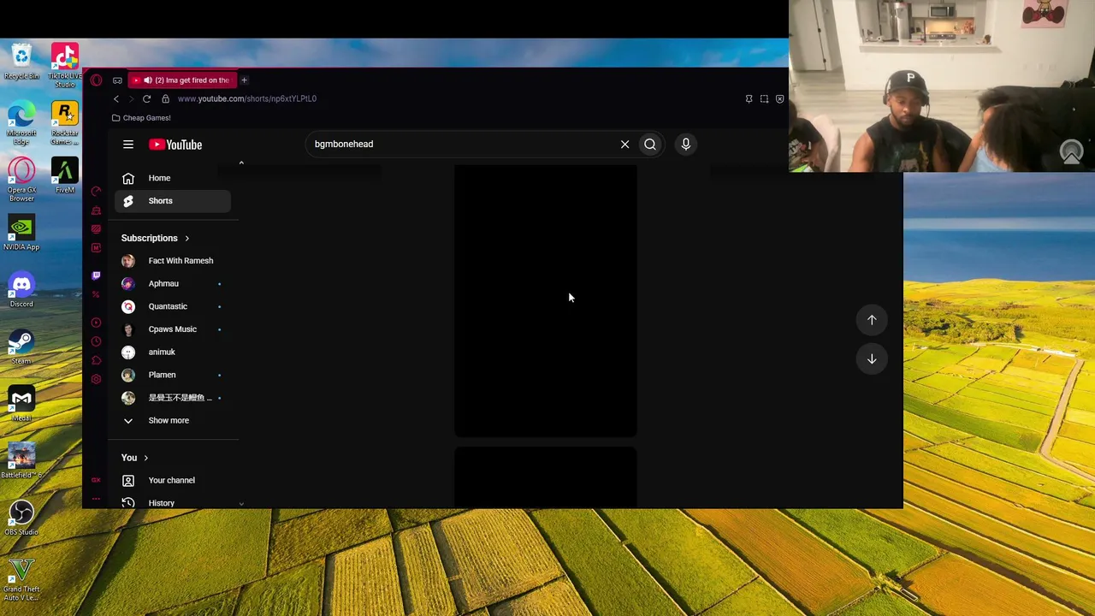The image size is (1095, 616).
Task: Open the Opera GX main menu logo
Action: (x=96, y=80)
